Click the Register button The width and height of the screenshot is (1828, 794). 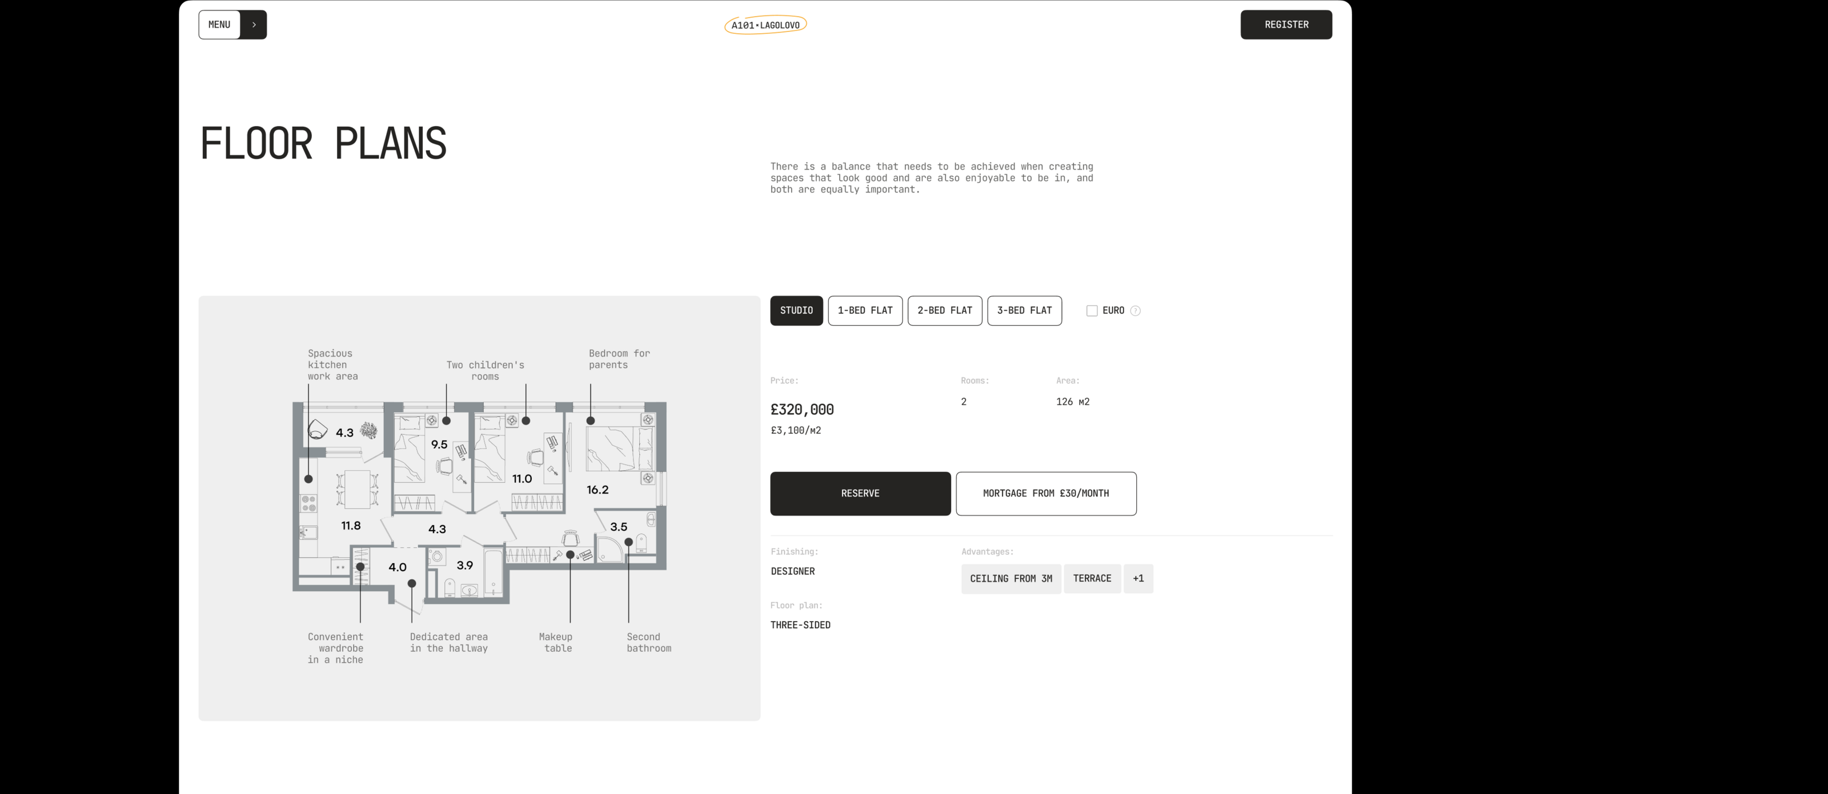[x=1286, y=25]
